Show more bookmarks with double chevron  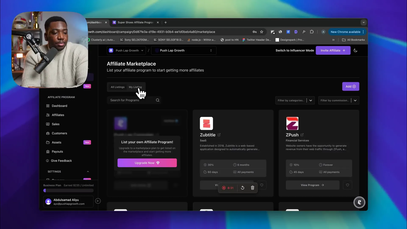333,40
